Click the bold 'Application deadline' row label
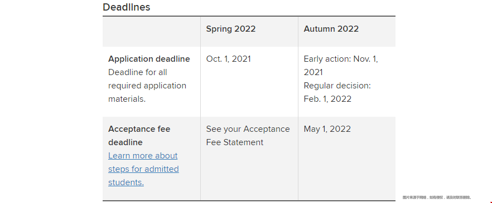This screenshot has width=492, height=203. pos(149,59)
